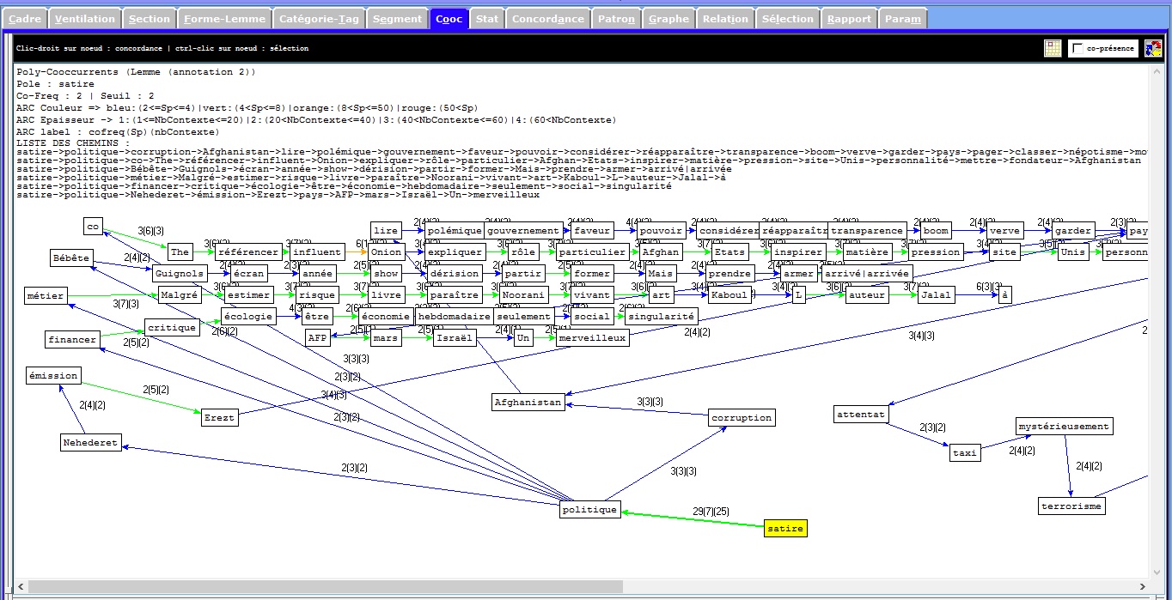This screenshot has width=1172, height=600.
Task: Select the pression node
Action: click(x=936, y=252)
